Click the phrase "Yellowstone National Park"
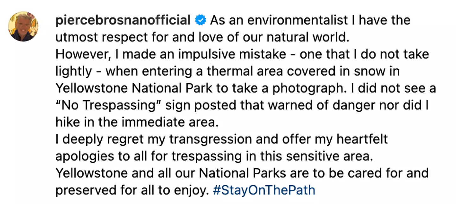 (x=134, y=88)
